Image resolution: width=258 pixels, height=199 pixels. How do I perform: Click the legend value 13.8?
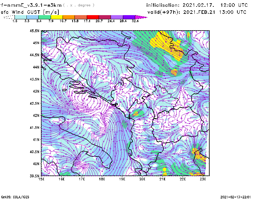click(x=75, y=21)
